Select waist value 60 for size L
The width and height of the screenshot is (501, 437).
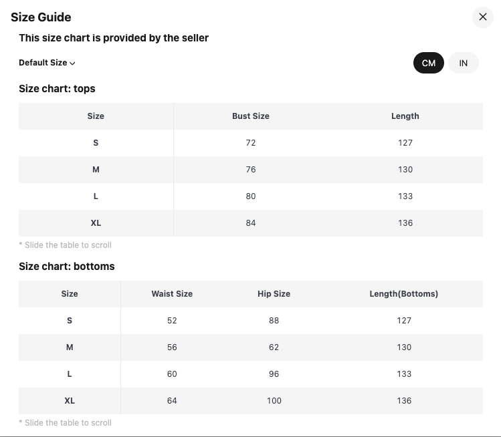pos(172,374)
